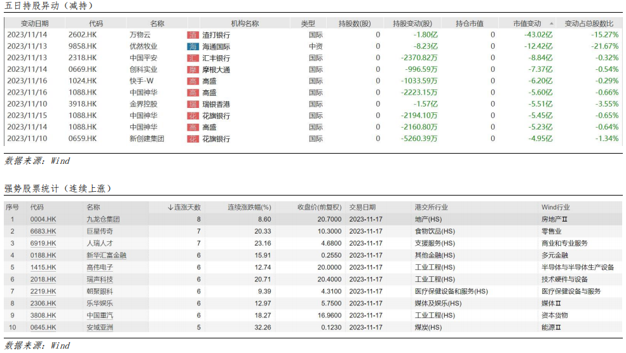
Task: Click the -21.67% share ratio cell
Action: point(605,46)
